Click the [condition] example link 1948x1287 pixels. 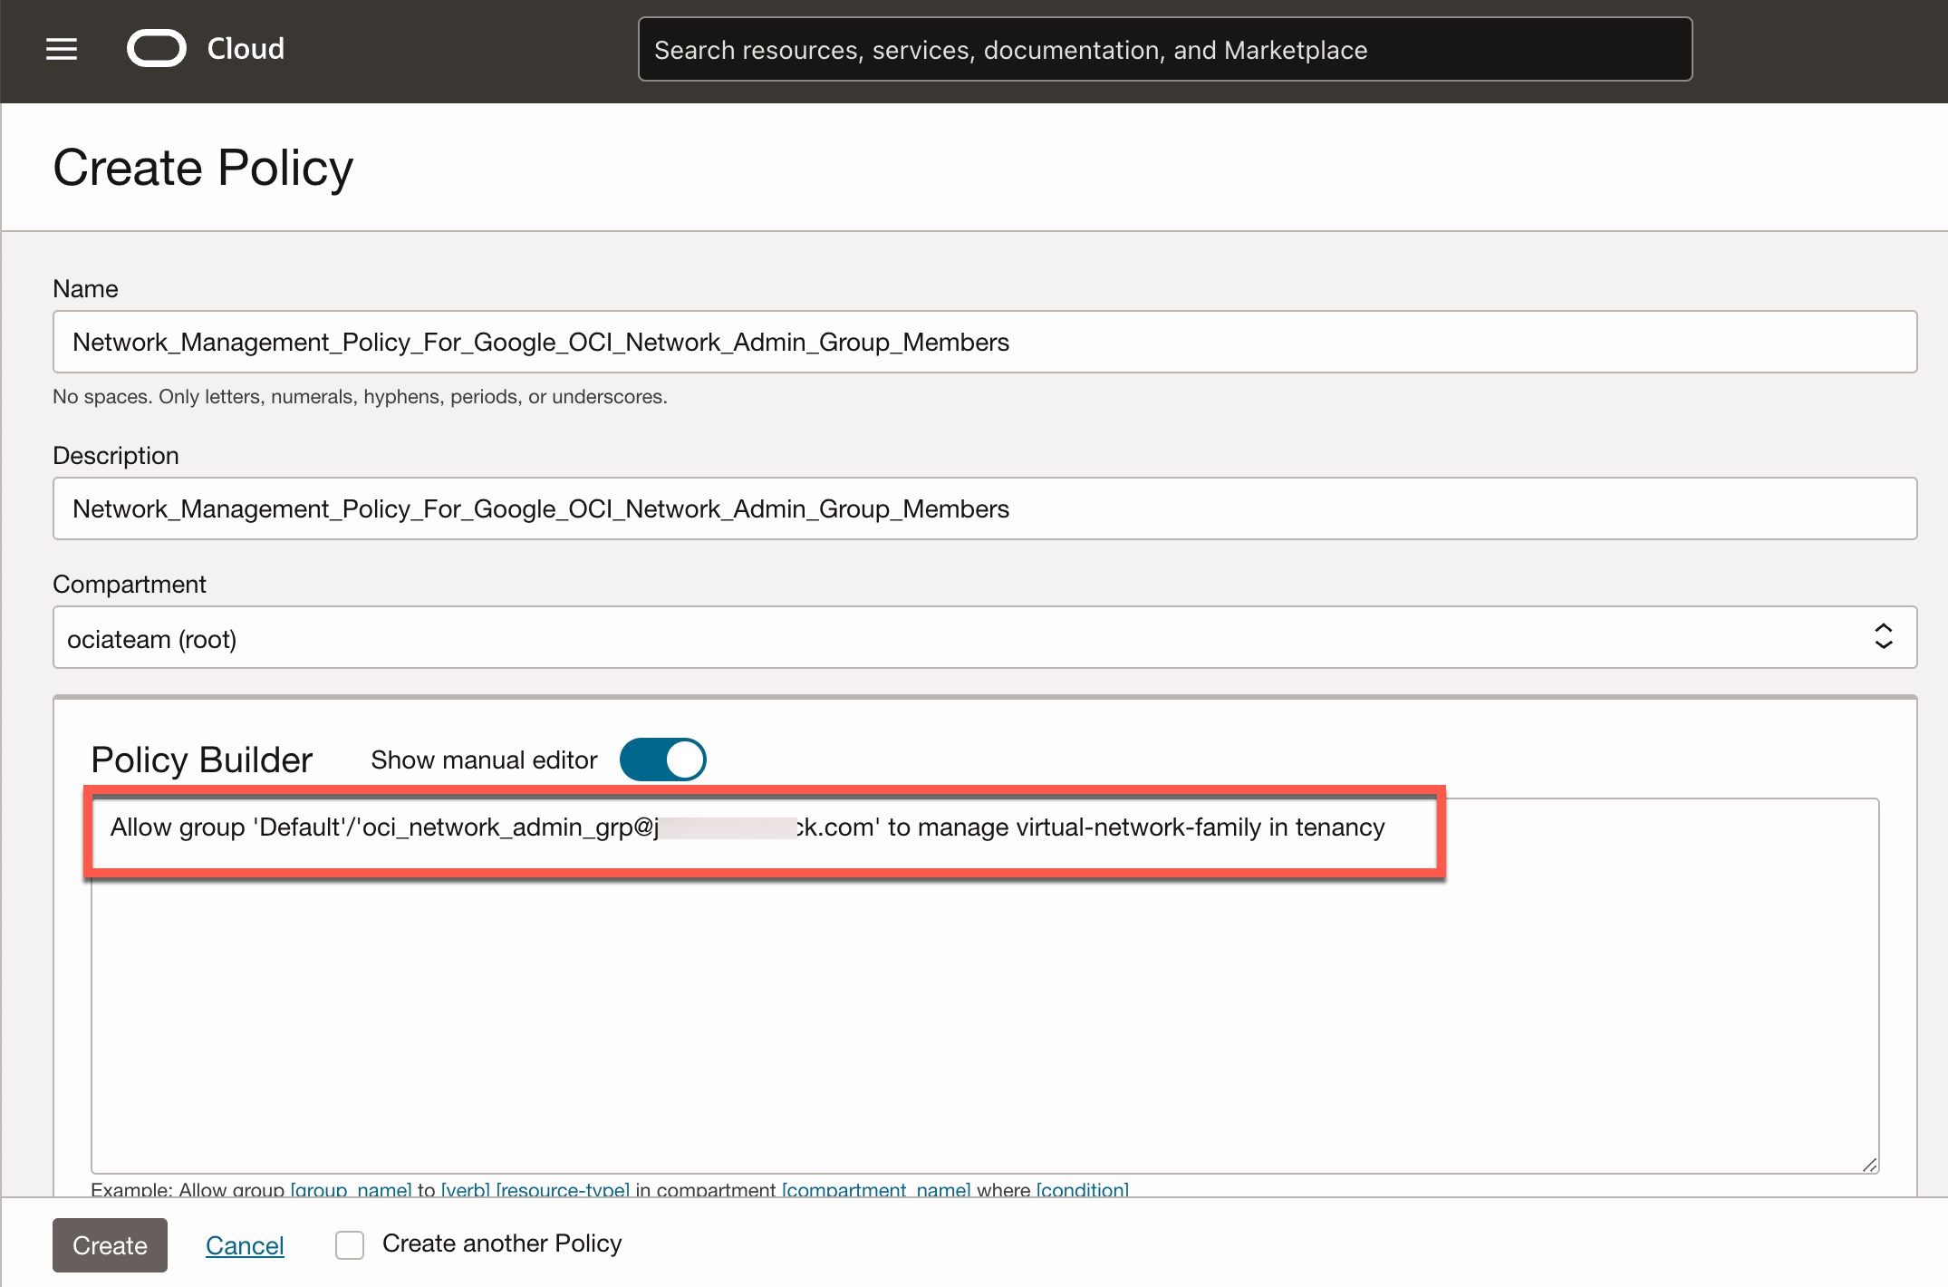[1082, 1189]
